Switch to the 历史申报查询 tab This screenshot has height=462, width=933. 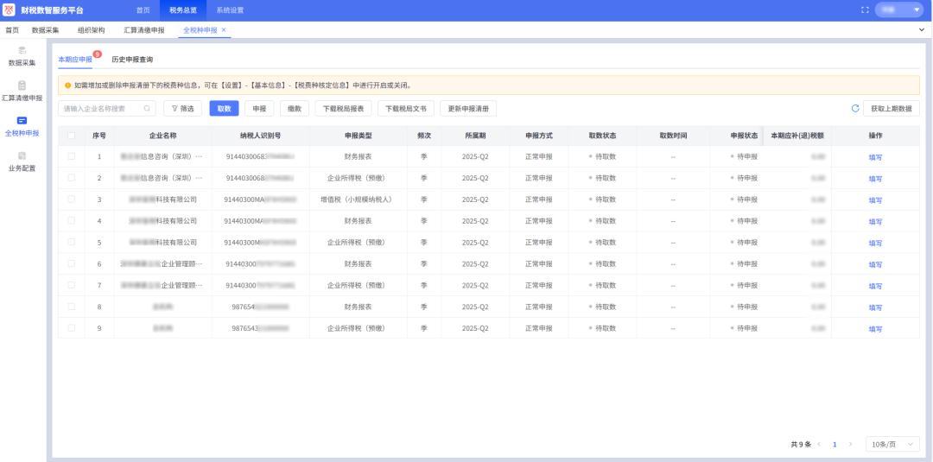point(132,60)
